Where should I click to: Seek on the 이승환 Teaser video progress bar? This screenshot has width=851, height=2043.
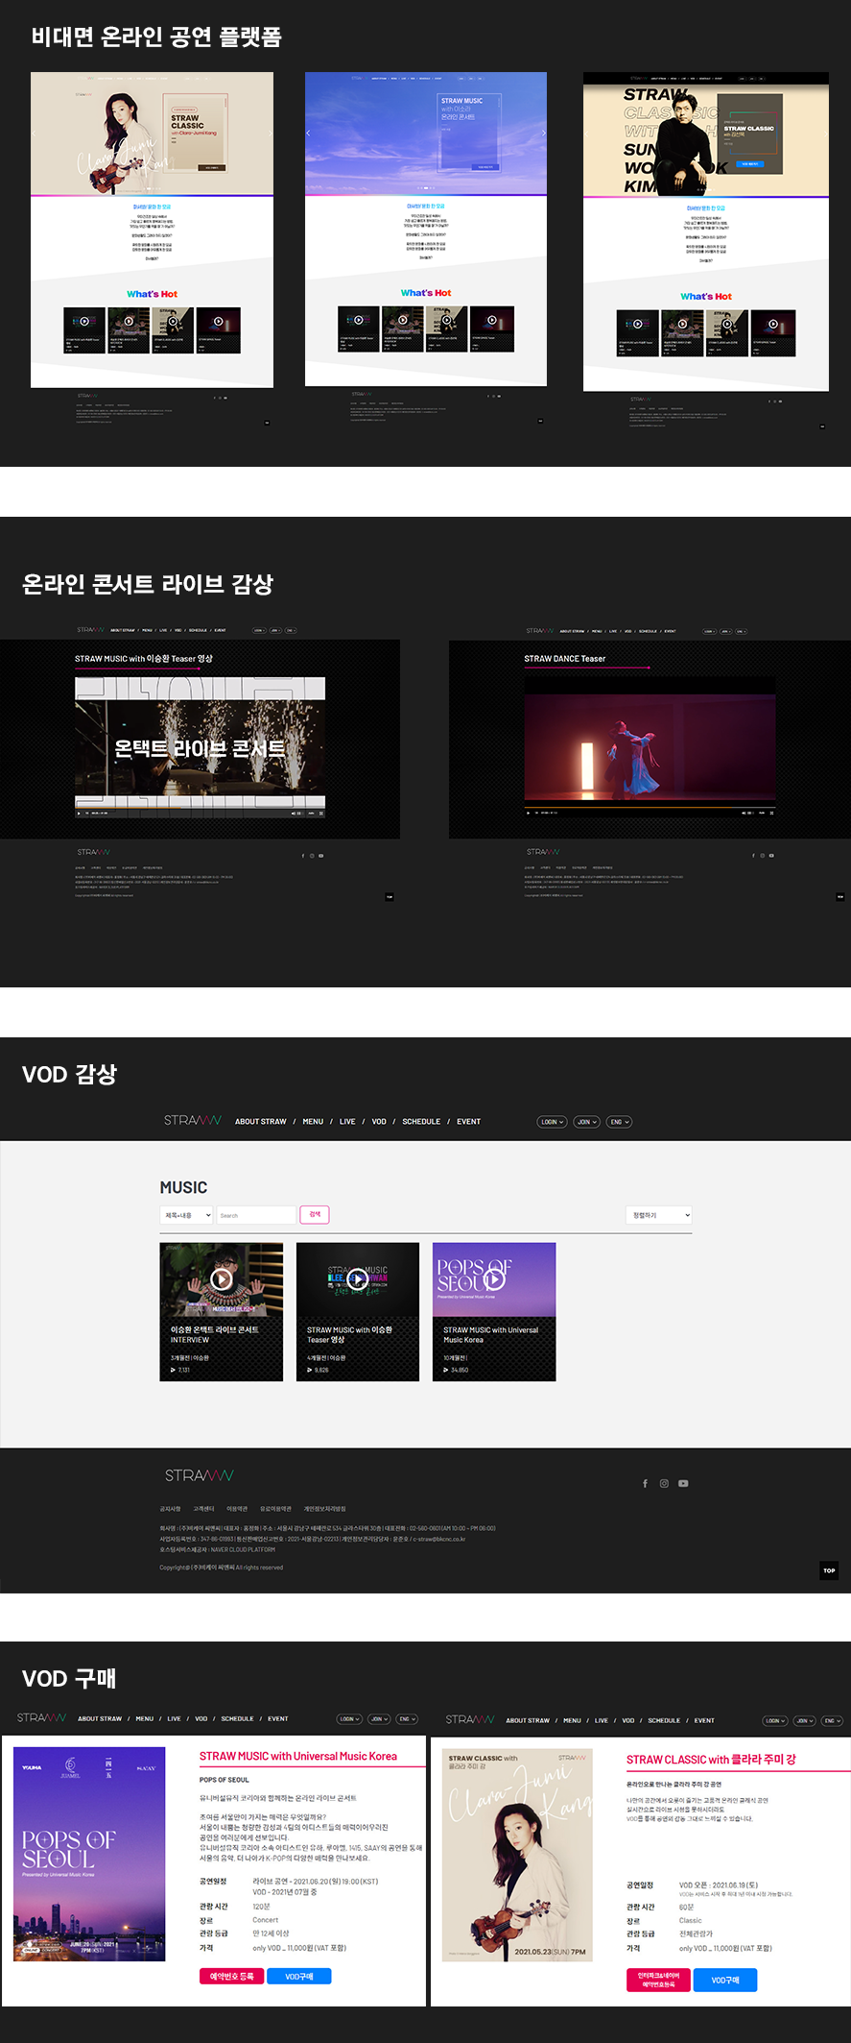pos(200,807)
